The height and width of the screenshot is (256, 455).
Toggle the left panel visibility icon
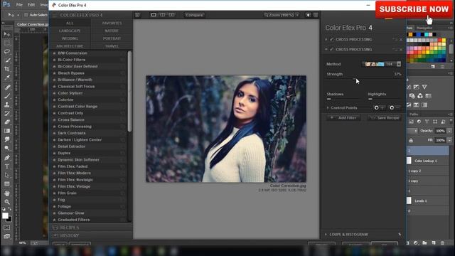(137, 15)
